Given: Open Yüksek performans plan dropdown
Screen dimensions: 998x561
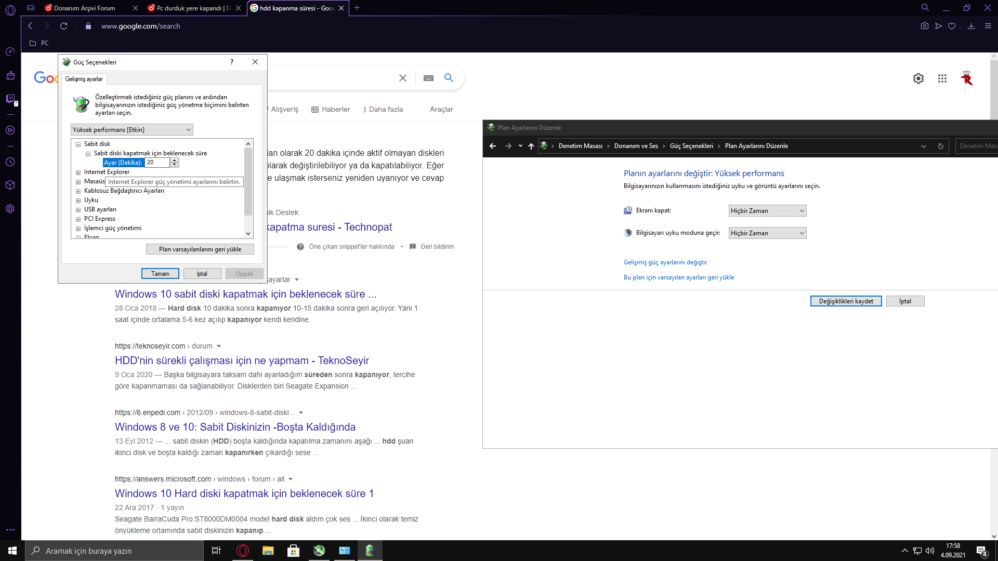Looking at the screenshot, I should pyautogui.click(x=132, y=129).
